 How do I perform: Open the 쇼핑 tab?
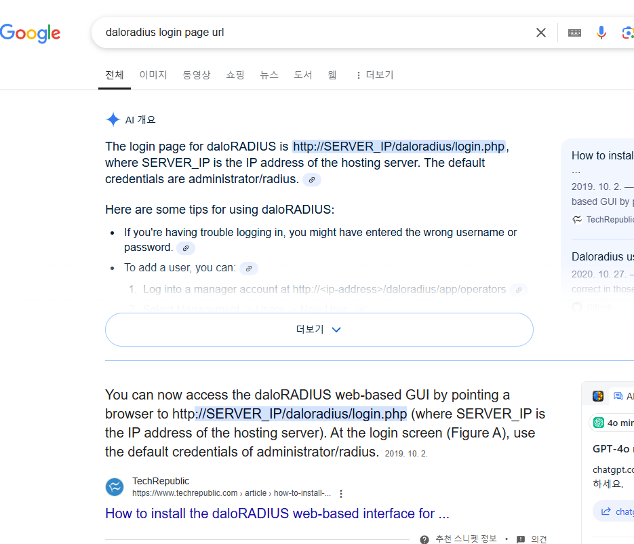point(235,75)
